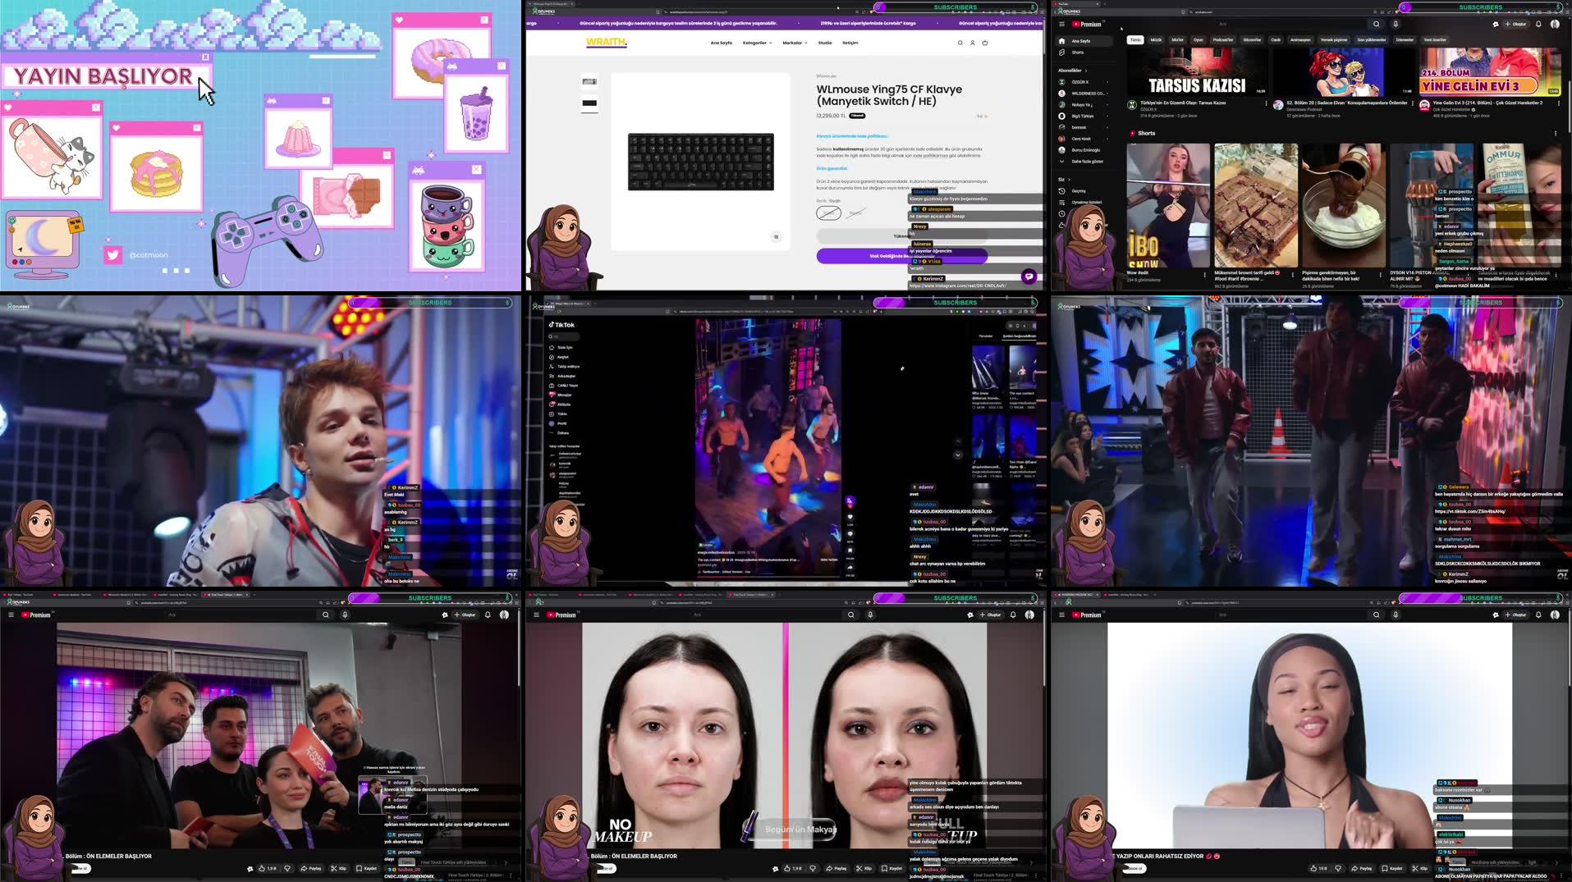This screenshot has height=882, width=1572.
Task: Open Shorts from the YouTube sidebar
Action: point(1078,52)
